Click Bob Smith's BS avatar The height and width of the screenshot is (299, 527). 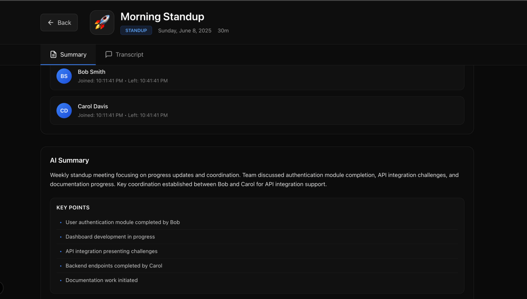[64, 76]
